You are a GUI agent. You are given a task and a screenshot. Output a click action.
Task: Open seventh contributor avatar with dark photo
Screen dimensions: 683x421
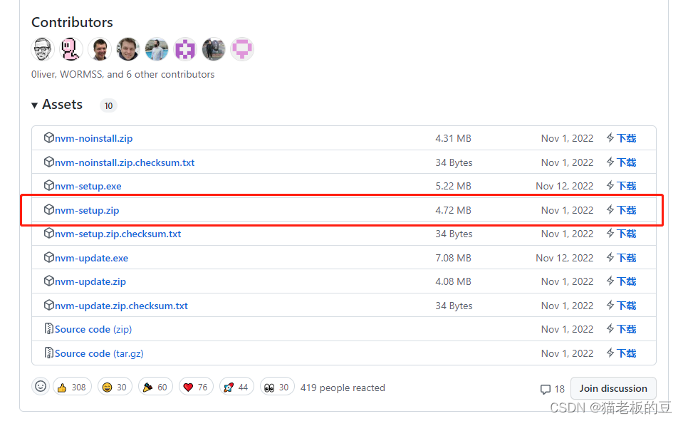tap(214, 49)
